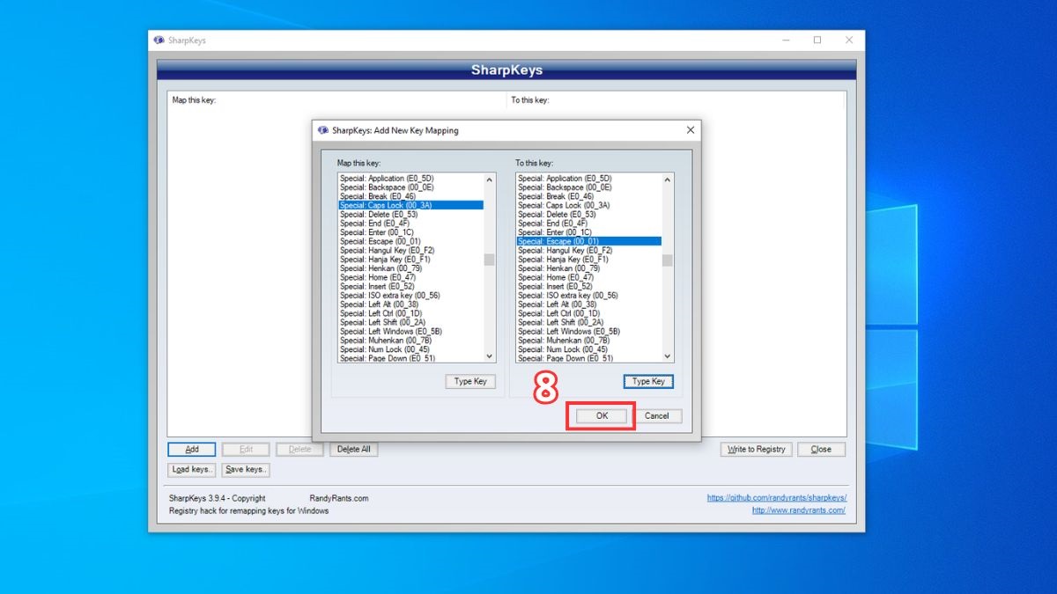Image resolution: width=1057 pixels, height=594 pixels.
Task: Click the Load keys.. button
Action: pyautogui.click(x=192, y=470)
